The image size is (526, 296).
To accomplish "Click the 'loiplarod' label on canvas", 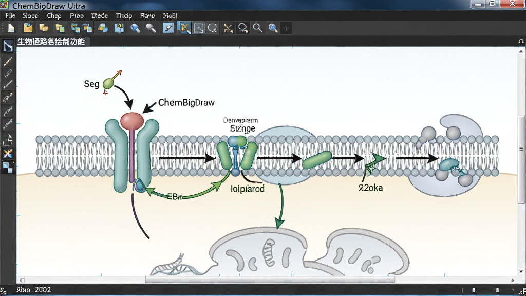I will (248, 189).
